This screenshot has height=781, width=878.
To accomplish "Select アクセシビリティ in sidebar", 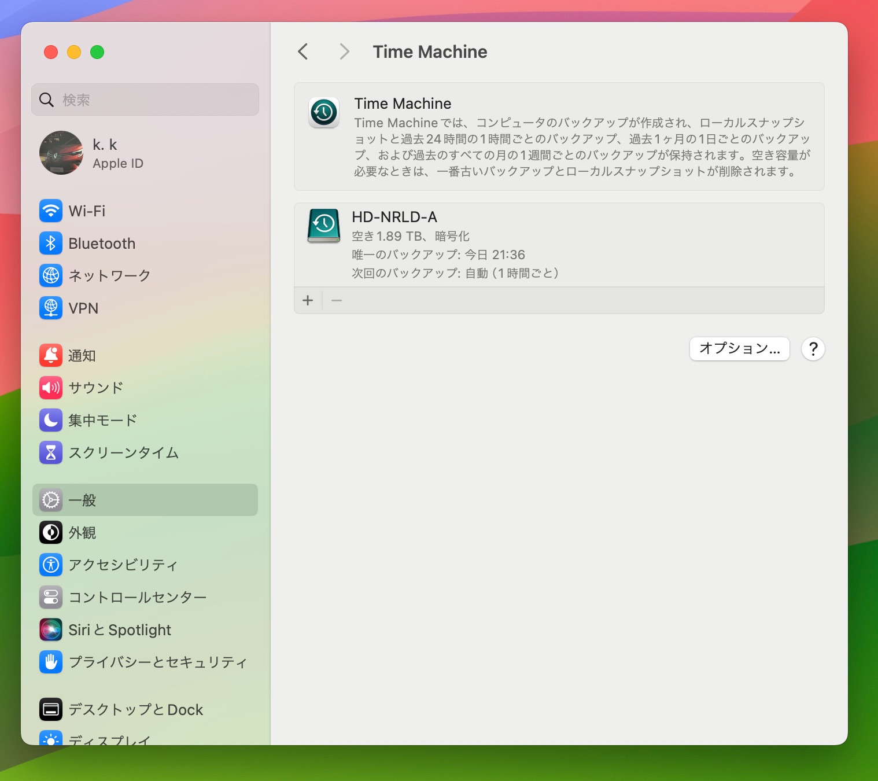I will point(145,565).
